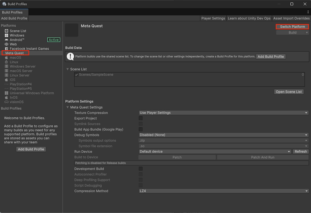Screen dimensions: 311x213
Task: Toggle the Deep Profiling Support checkbox
Action: [x=141, y=180]
